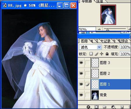
Task: Select the 图层 2 thumbnail
Action: (95, 73)
